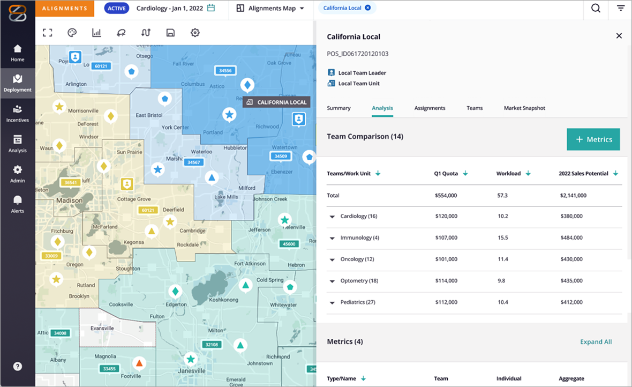The image size is (632, 387).
Task: Switch to the Market Snapshot tab
Action: 524,108
